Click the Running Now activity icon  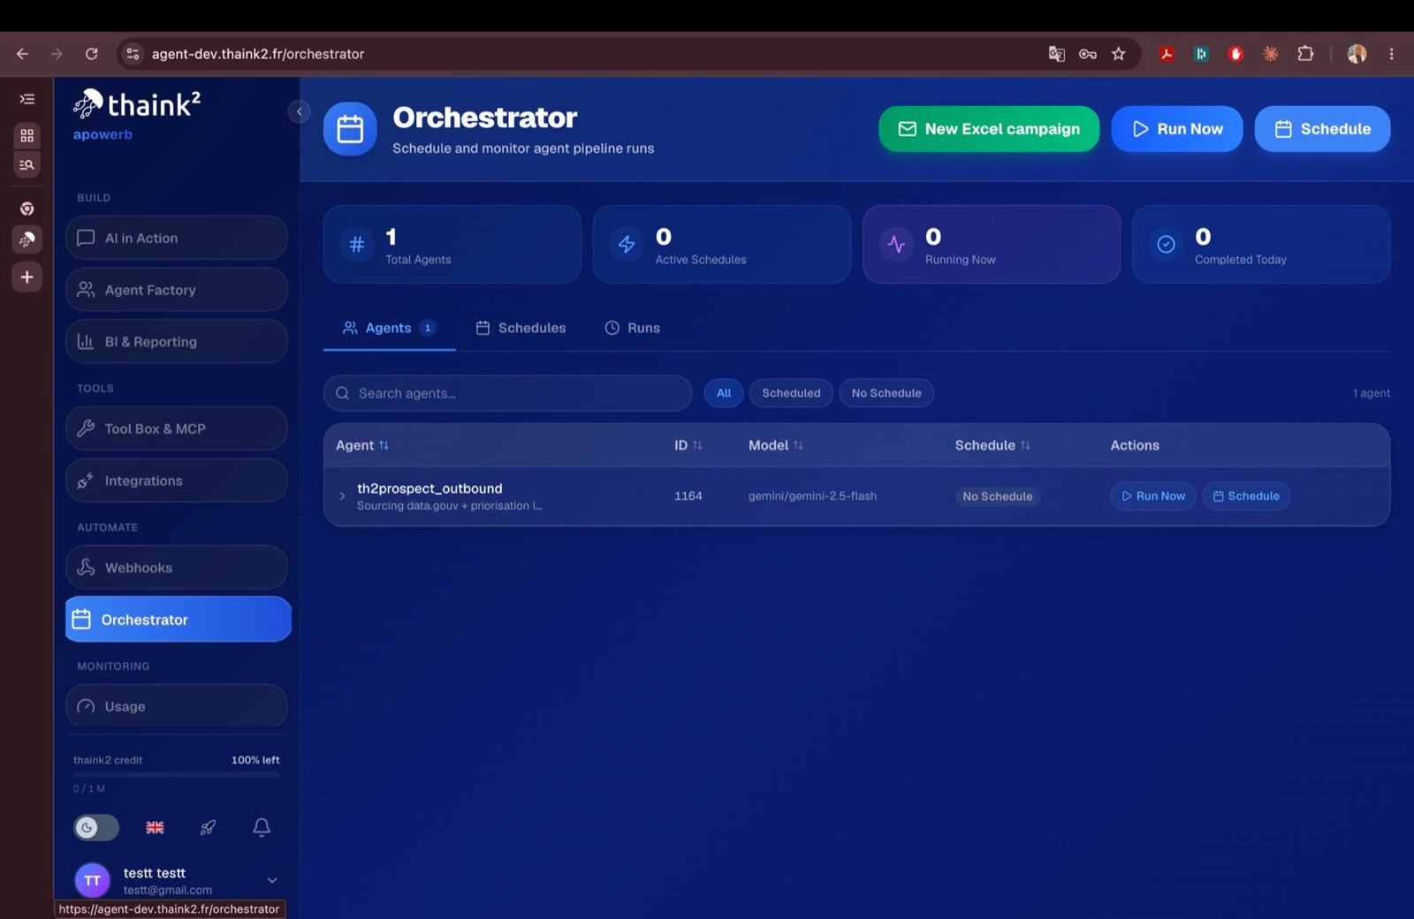click(x=896, y=244)
